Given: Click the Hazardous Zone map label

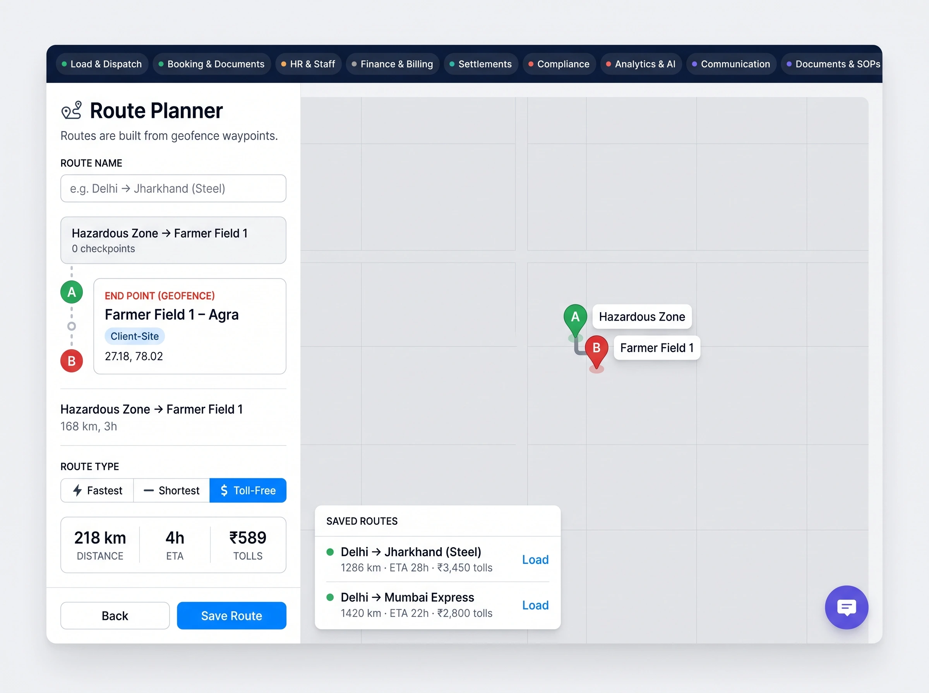Looking at the screenshot, I should pyautogui.click(x=641, y=316).
